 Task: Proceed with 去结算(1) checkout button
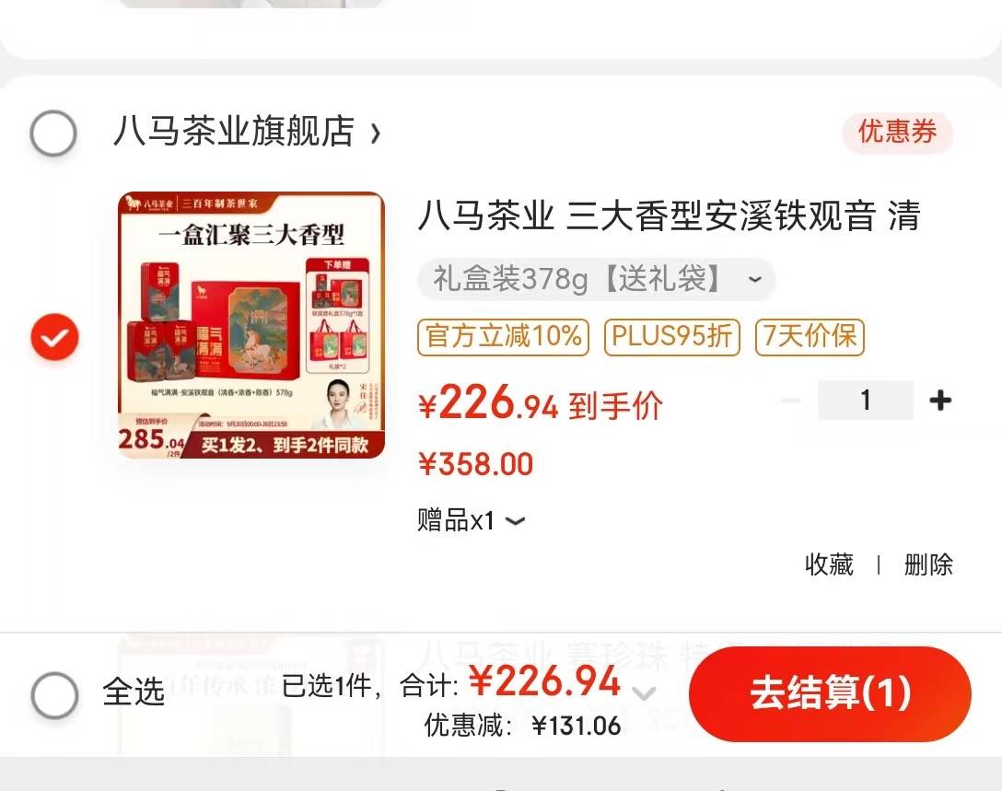(x=830, y=694)
